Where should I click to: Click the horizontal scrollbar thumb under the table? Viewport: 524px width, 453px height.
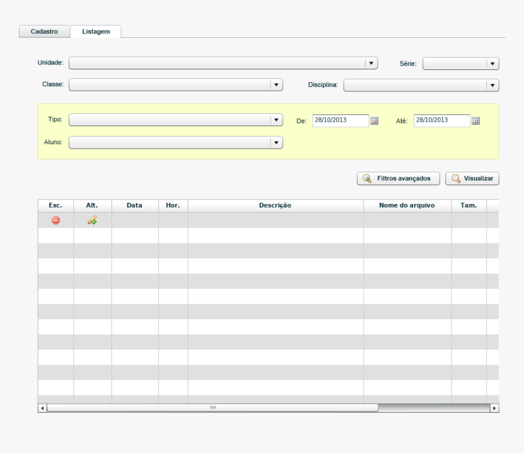click(213, 407)
